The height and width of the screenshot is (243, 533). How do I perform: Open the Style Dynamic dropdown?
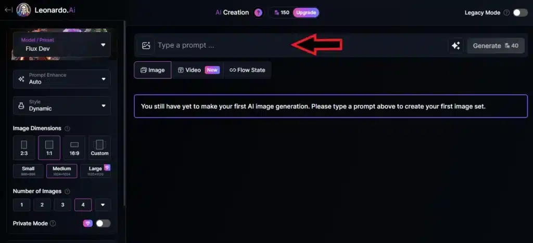pos(62,106)
